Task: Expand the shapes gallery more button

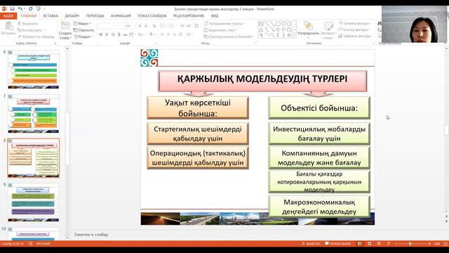Action: tap(295, 35)
